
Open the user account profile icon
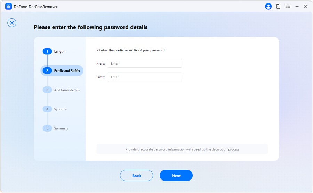click(268, 6)
